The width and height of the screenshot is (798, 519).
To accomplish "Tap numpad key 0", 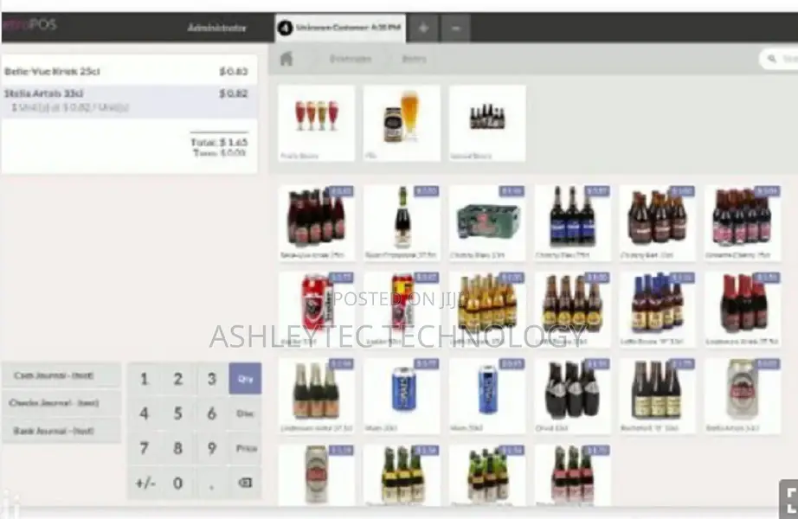I will tap(177, 483).
